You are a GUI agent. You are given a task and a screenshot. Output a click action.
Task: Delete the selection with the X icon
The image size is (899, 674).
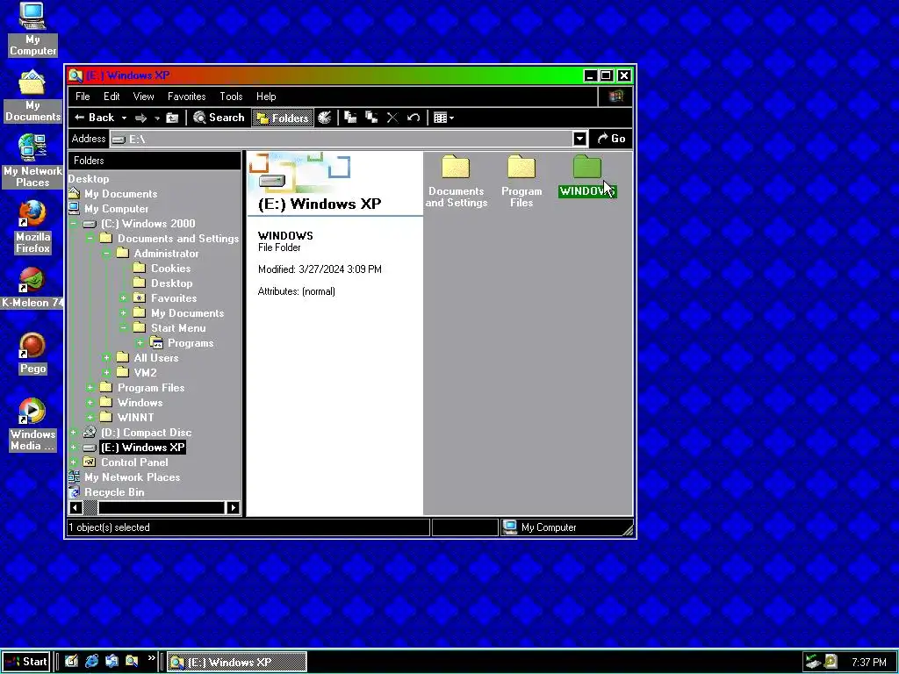coord(392,118)
